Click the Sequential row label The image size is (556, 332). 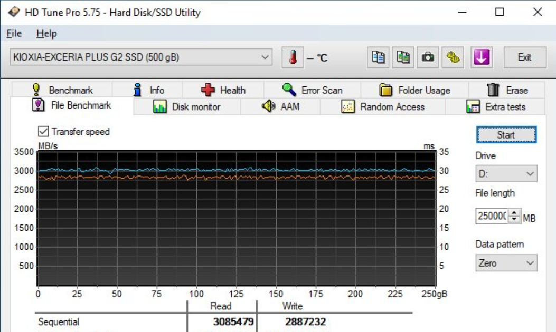[59, 322]
